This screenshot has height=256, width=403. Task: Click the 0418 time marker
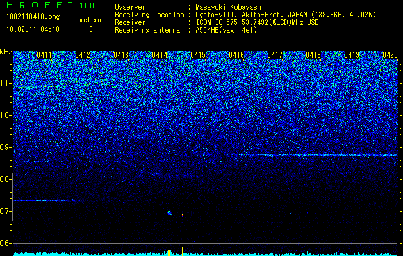point(313,55)
